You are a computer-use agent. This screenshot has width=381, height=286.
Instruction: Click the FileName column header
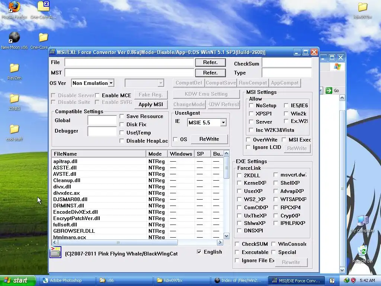99,154
